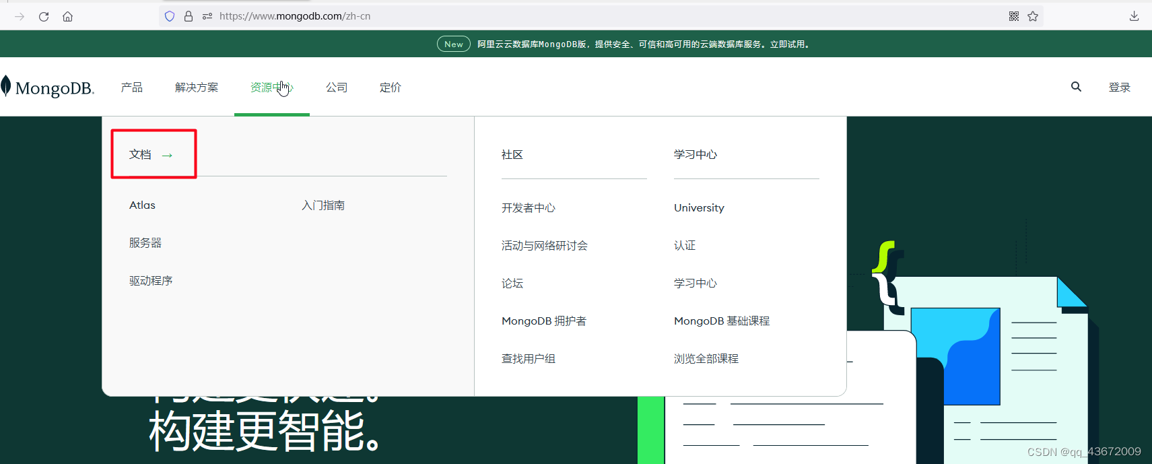Click the 登录 link
The height and width of the screenshot is (464, 1152).
pos(1120,88)
